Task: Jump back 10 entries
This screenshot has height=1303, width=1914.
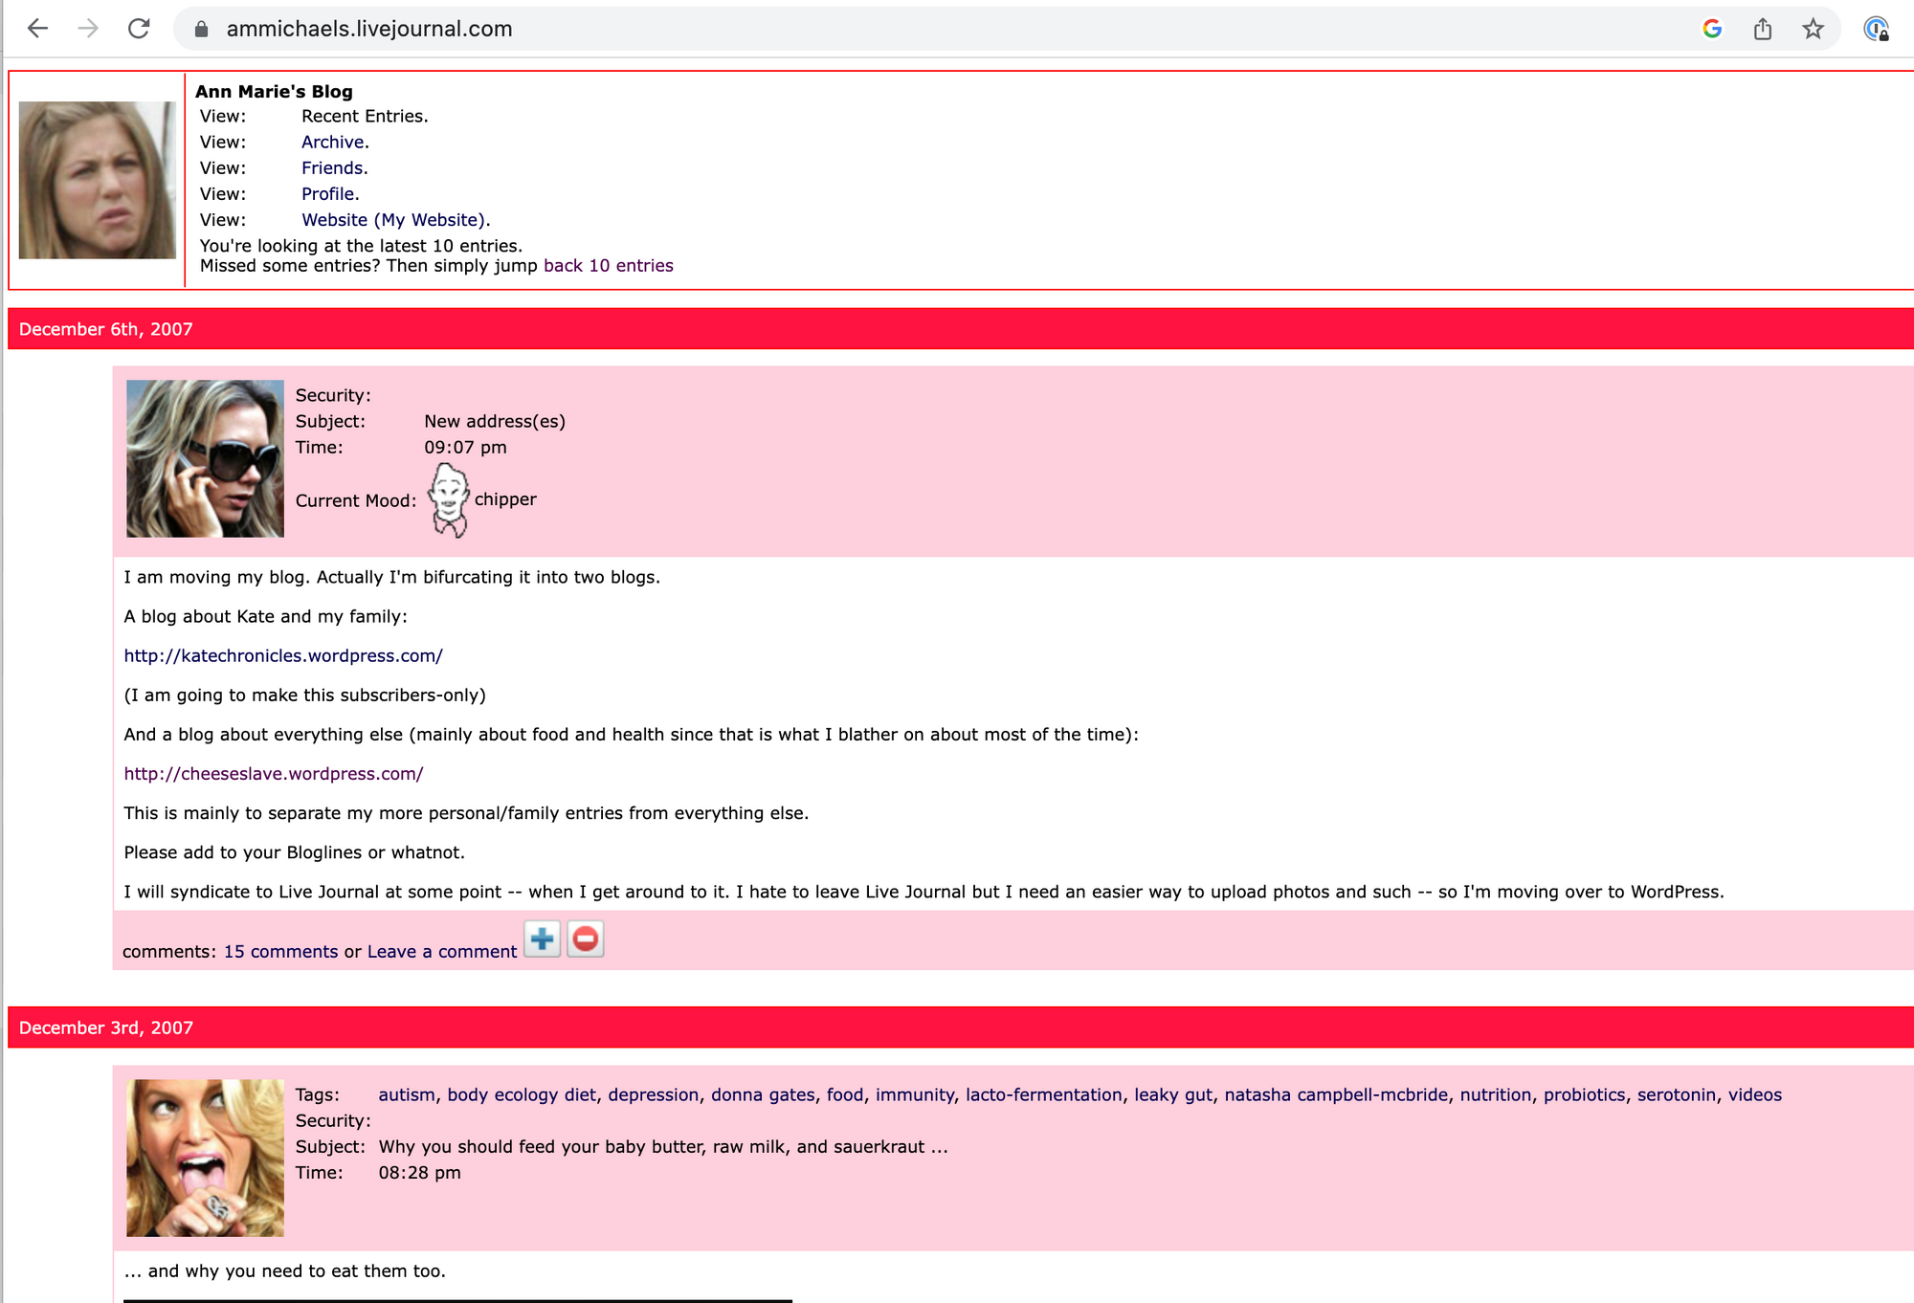Action: tap(608, 265)
